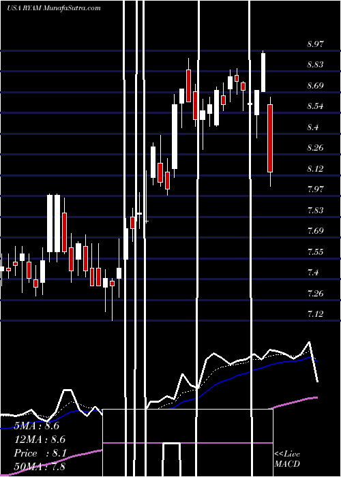Click the 8.83 price axis label
The height and width of the screenshot is (477, 341).
[315, 65]
